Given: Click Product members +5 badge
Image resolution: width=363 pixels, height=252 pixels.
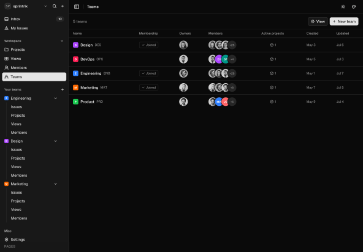Looking at the screenshot, I should point(232,102).
